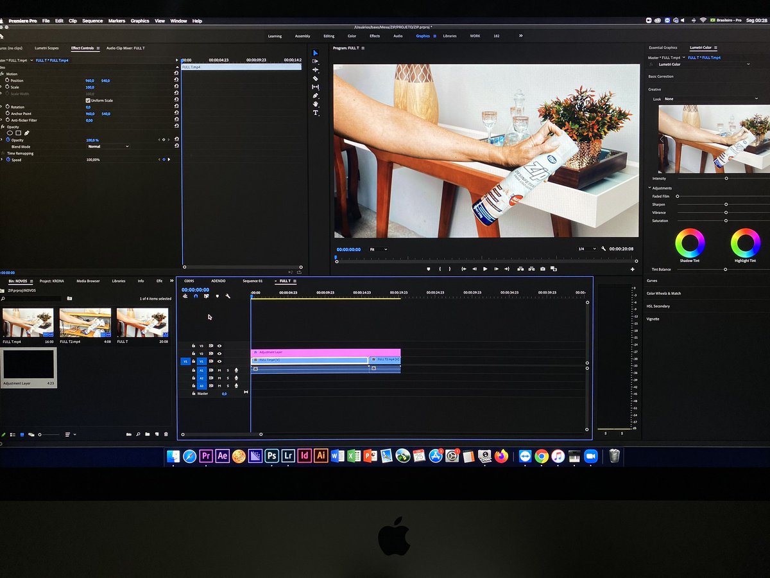This screenshot has width=770, height=578.
Task: Collapse the Adjustments section in Lumetri
Action: tap(649, 188)
